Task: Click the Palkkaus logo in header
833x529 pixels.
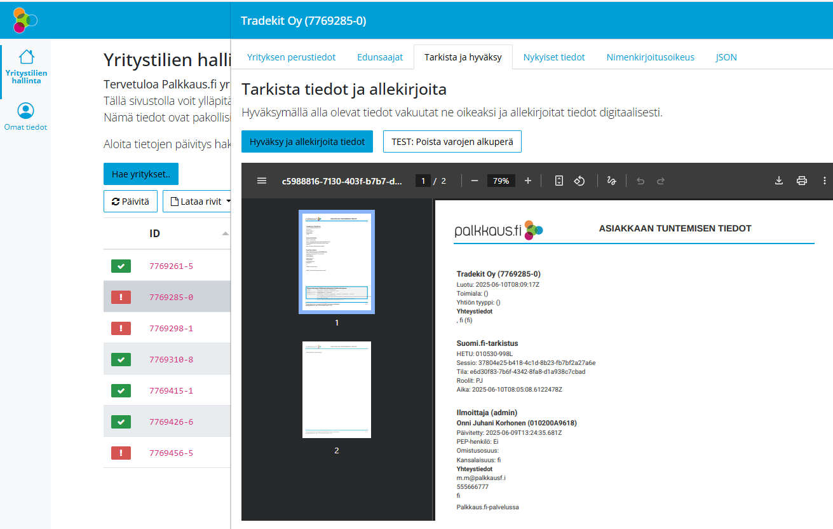Action: [25, 20]
